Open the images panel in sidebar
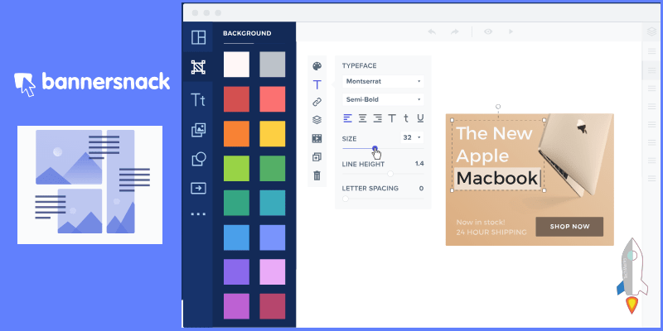 (x=197, y=129)
